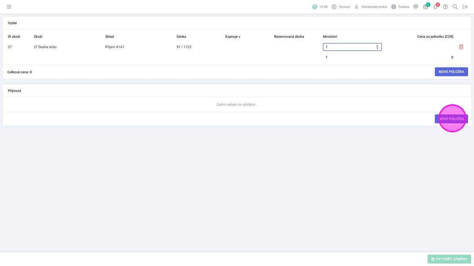Viewport: 474px width, 266px height.
Task: Delete the Deska stolu row
Action: 461,47
